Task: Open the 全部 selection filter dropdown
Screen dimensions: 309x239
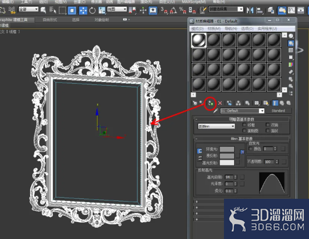Action: pos(28,9)
